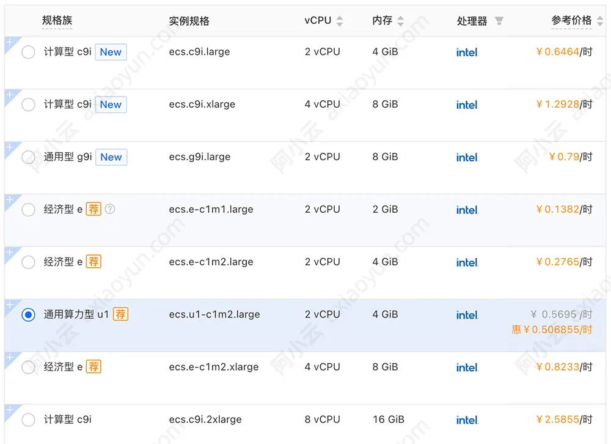Expand plus corner of ecs.e-c1m2.large row

point(10,252)
